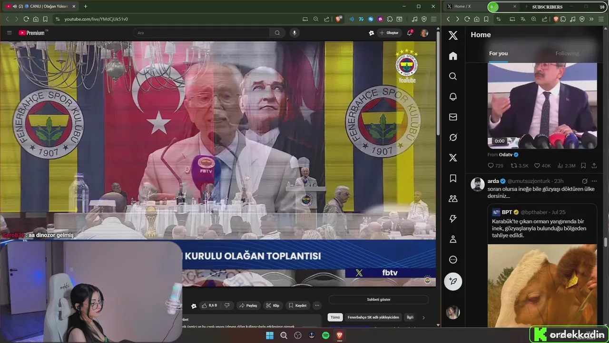The width and height of the screenshot is (609, 343).
Task: Open Windows taskbar search
Action: point(284,335)
